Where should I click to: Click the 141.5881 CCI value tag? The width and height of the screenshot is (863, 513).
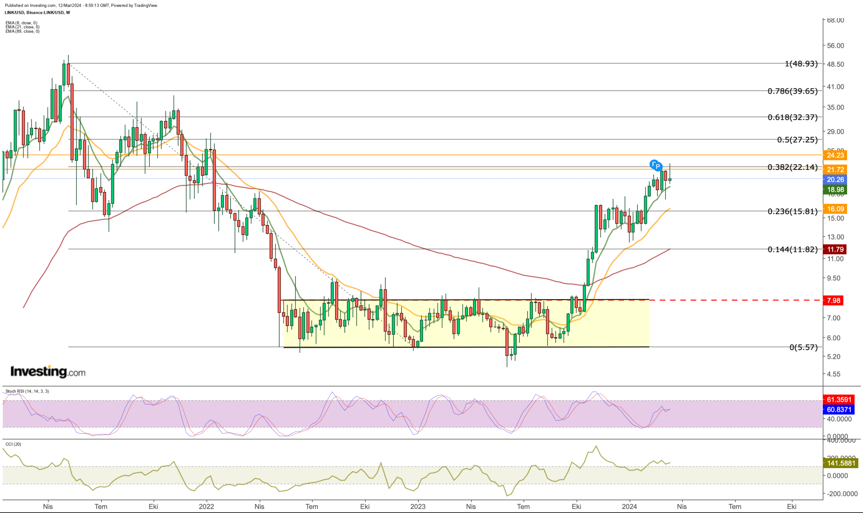tap(840, 463)
